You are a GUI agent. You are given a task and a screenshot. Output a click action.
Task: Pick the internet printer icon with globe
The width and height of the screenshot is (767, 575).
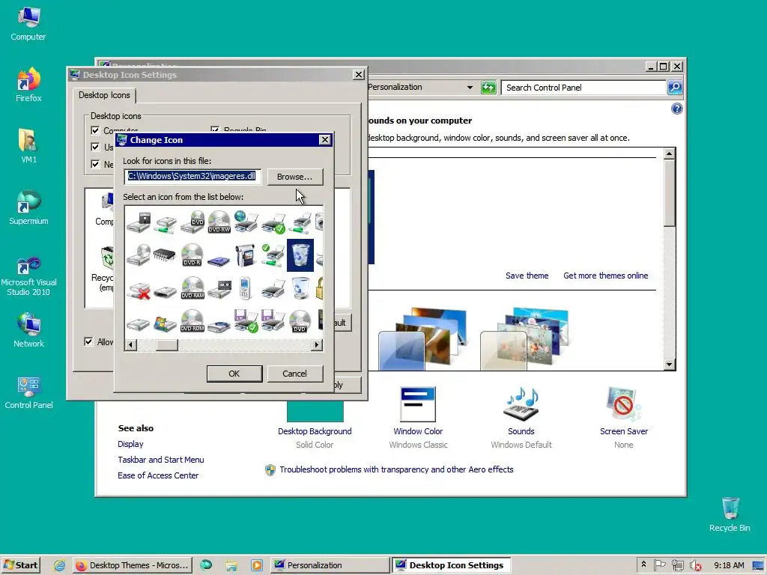coord(246,222)
